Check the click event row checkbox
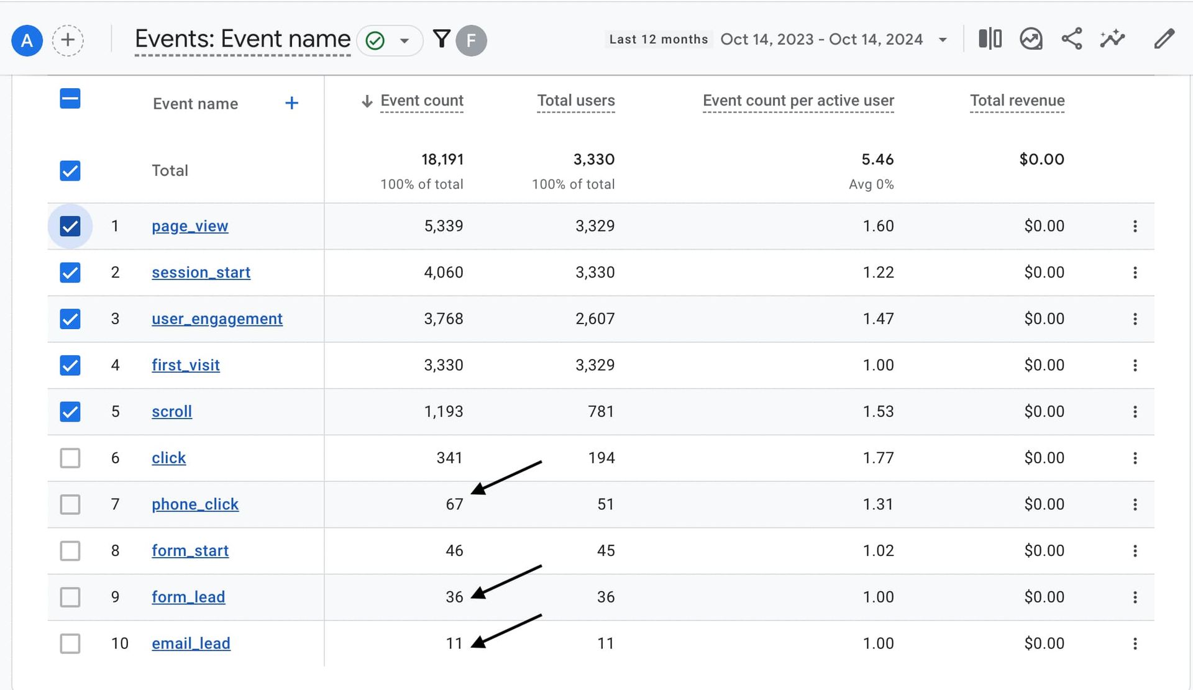1193x690 pixels. coord(70,458)
